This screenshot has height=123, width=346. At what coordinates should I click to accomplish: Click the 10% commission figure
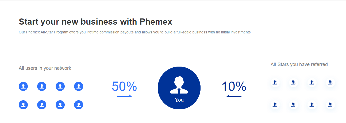pyautogui.click(x=234, y=87)
